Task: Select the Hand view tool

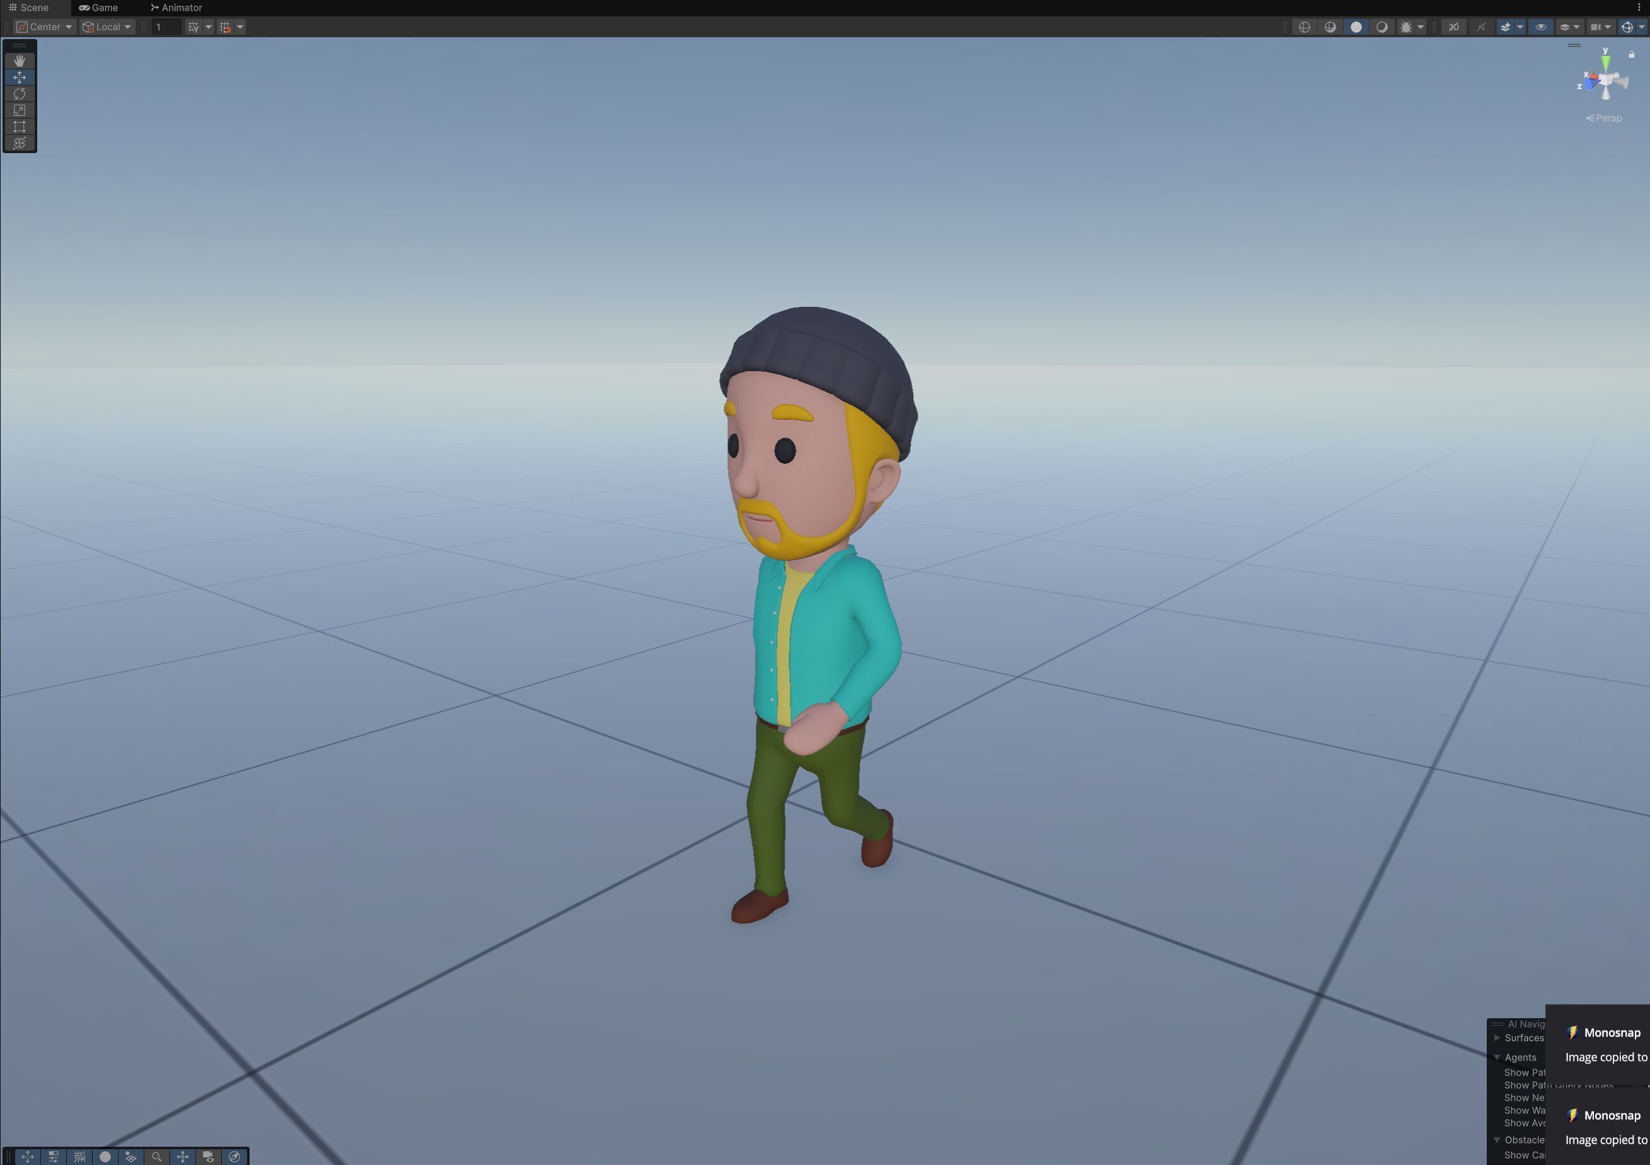Action: [x=20, y=60]
